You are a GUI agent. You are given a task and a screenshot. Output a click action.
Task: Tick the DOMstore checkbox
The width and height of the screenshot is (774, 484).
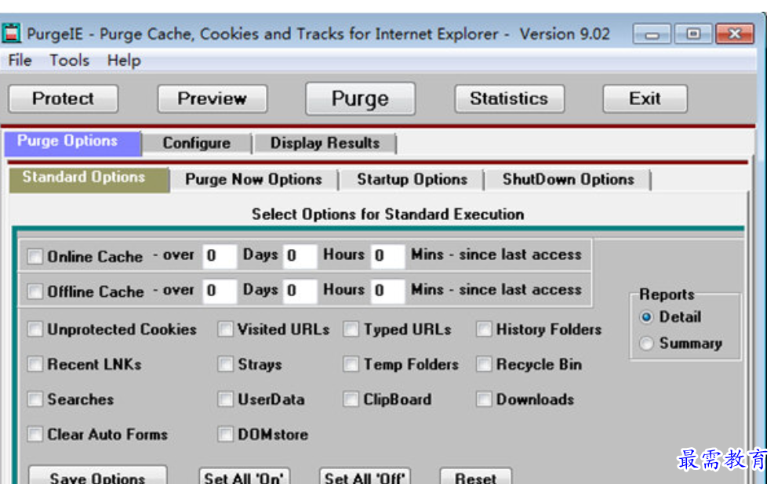226,435
